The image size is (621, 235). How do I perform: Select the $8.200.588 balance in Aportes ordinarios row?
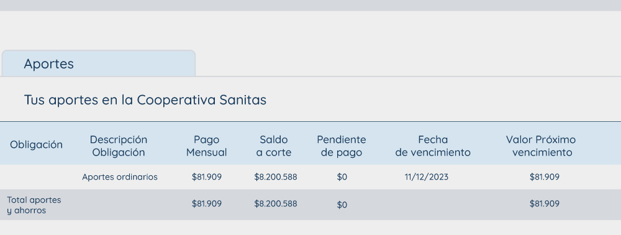tap(276, 177)
